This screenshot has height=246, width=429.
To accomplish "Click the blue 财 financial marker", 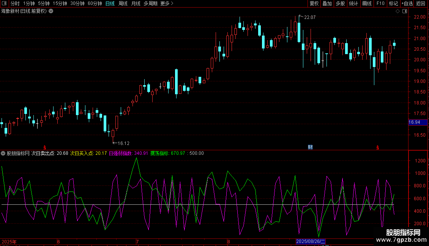I will coord(310,147).
